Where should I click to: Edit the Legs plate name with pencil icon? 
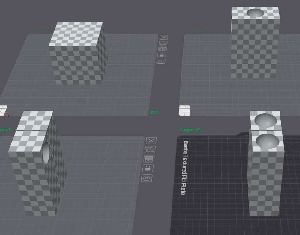198,130
